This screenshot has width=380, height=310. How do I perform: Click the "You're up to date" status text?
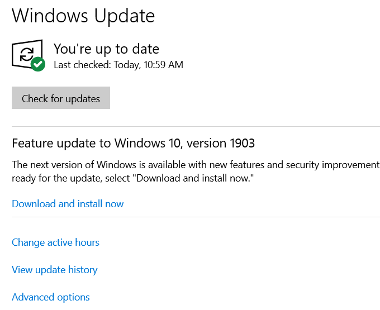pos(106,49)
